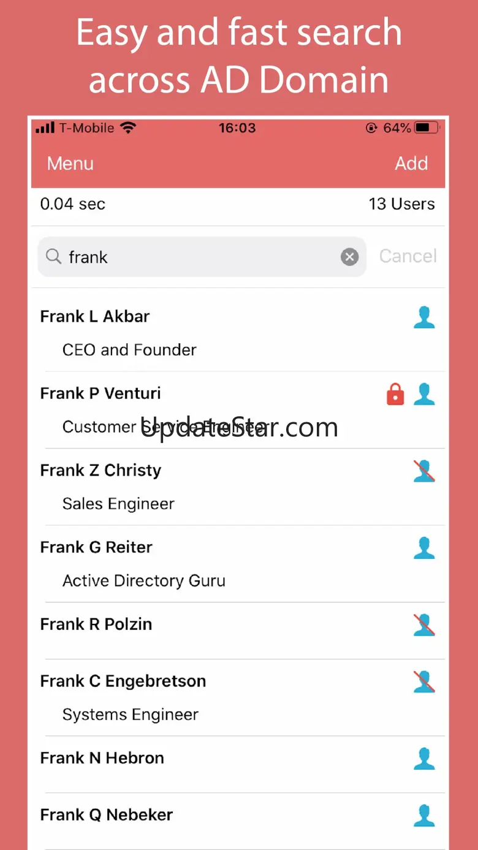Clear the search text with the X button
The image size is (478, 850).
tap(349, 257)
